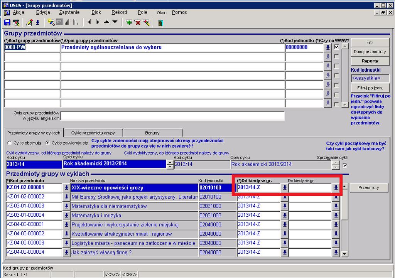
Task: Click down arrow of subject groups scrollbar
Action: 345,104
